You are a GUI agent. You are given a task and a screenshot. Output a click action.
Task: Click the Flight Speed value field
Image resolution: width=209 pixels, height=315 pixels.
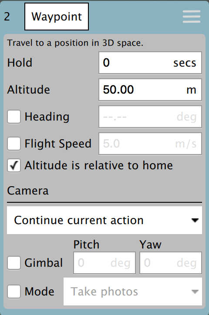150,144
